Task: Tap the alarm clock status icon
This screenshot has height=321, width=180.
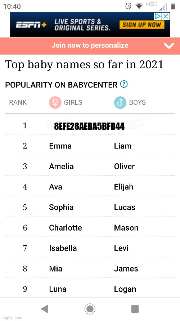Action: (128, 7)
